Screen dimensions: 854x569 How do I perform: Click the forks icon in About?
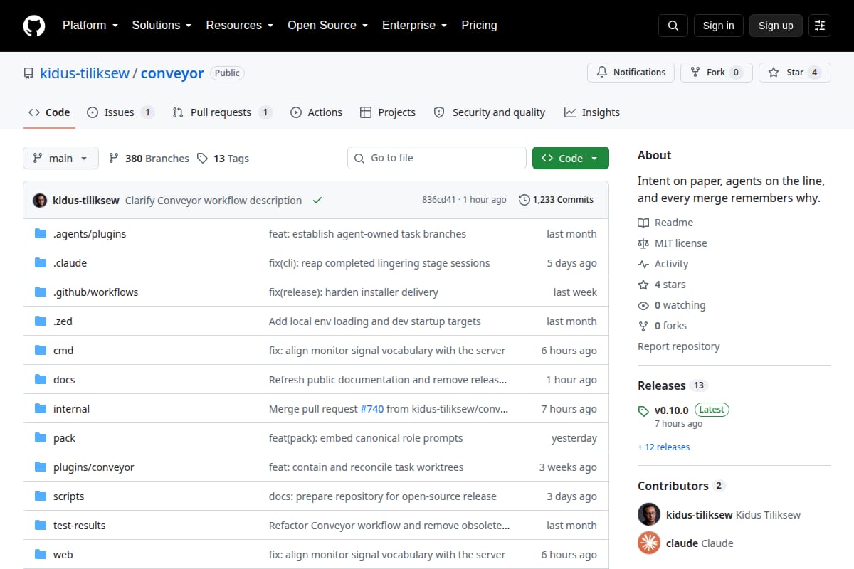[643, 326]
